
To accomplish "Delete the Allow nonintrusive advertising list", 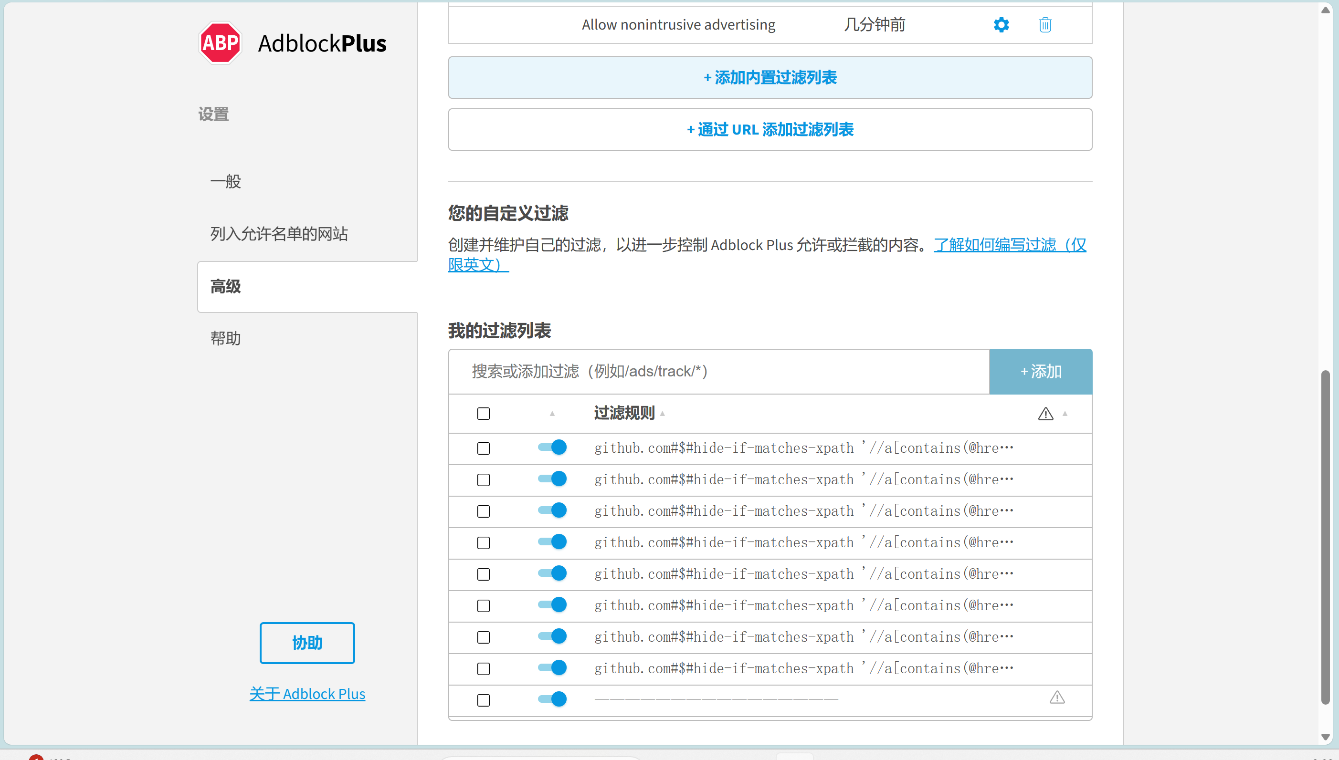I will tap(1044, 24).
